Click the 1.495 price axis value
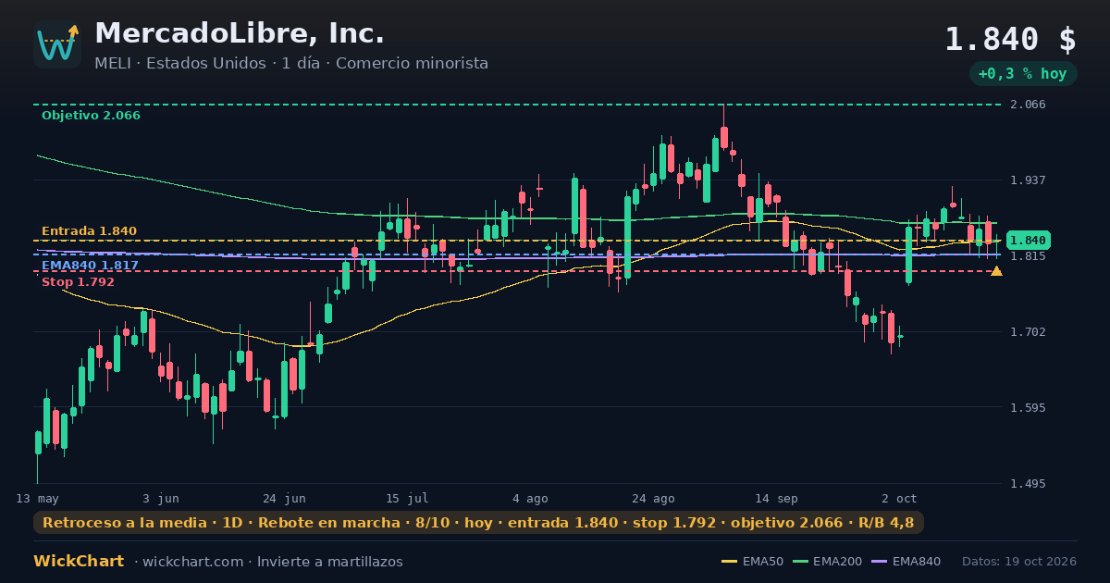1110x583 pixels. click(1028, 484)
